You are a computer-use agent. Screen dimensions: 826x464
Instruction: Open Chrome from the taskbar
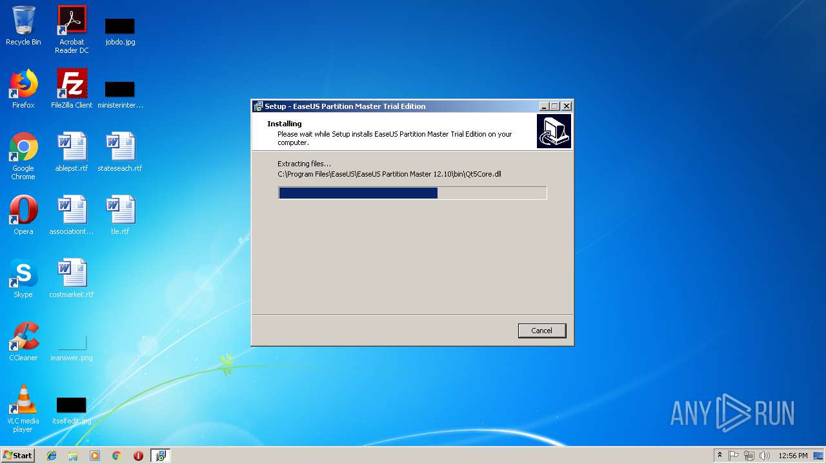[x=117, y=456]
